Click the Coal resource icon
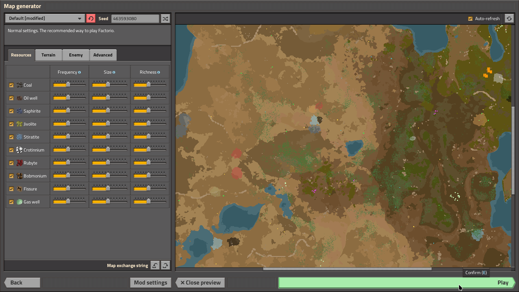 tap(19, 85)
